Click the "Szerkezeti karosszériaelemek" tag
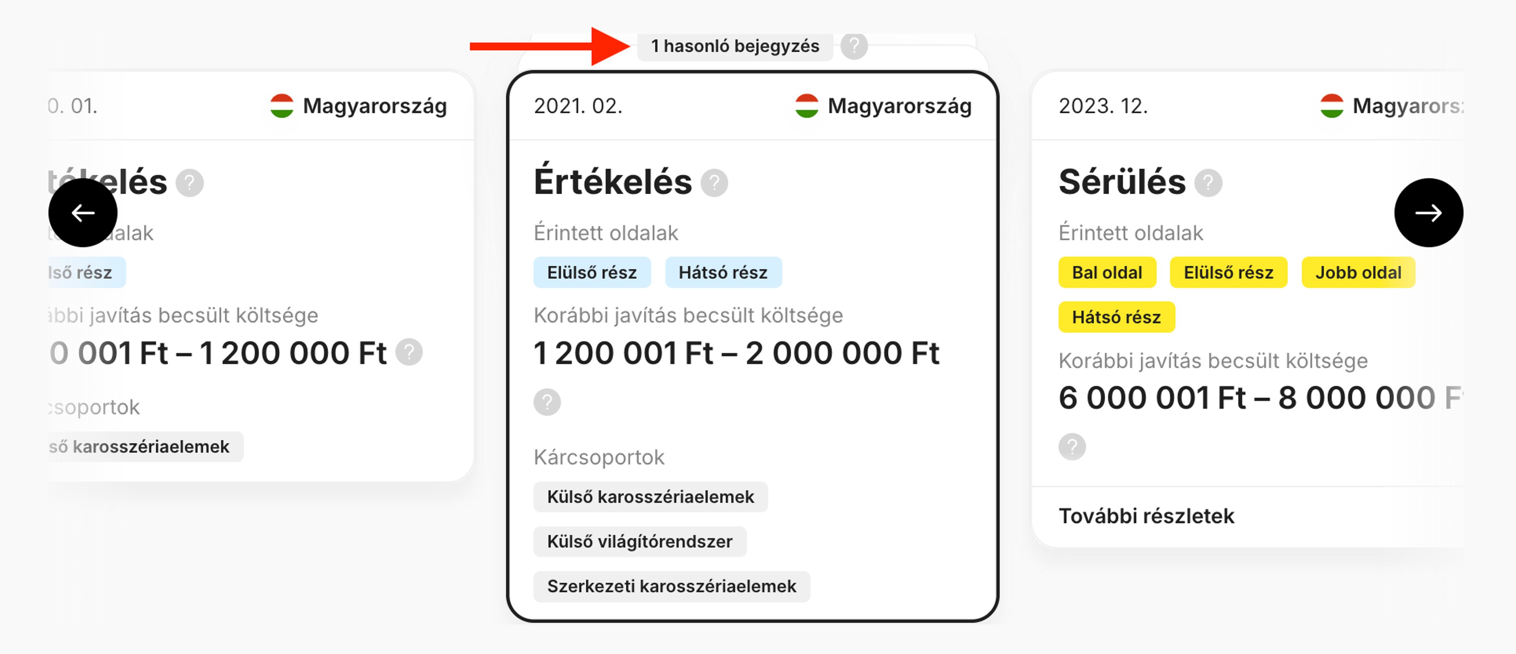Image resolution: width=1516 pixels, height=654 pixels. coord(671,586)
